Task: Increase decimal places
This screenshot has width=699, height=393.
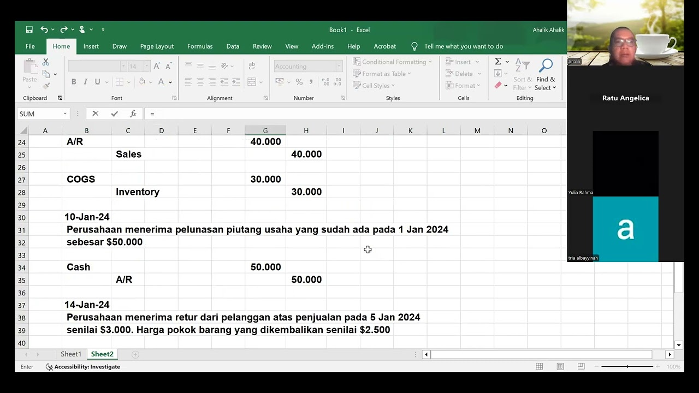Action: [326, 82]
